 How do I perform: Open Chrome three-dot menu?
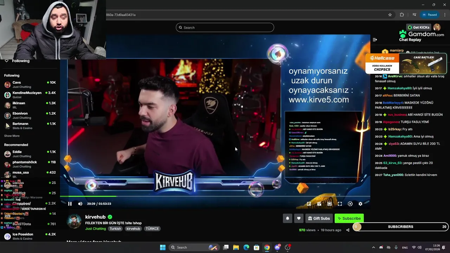click(445, 15)
